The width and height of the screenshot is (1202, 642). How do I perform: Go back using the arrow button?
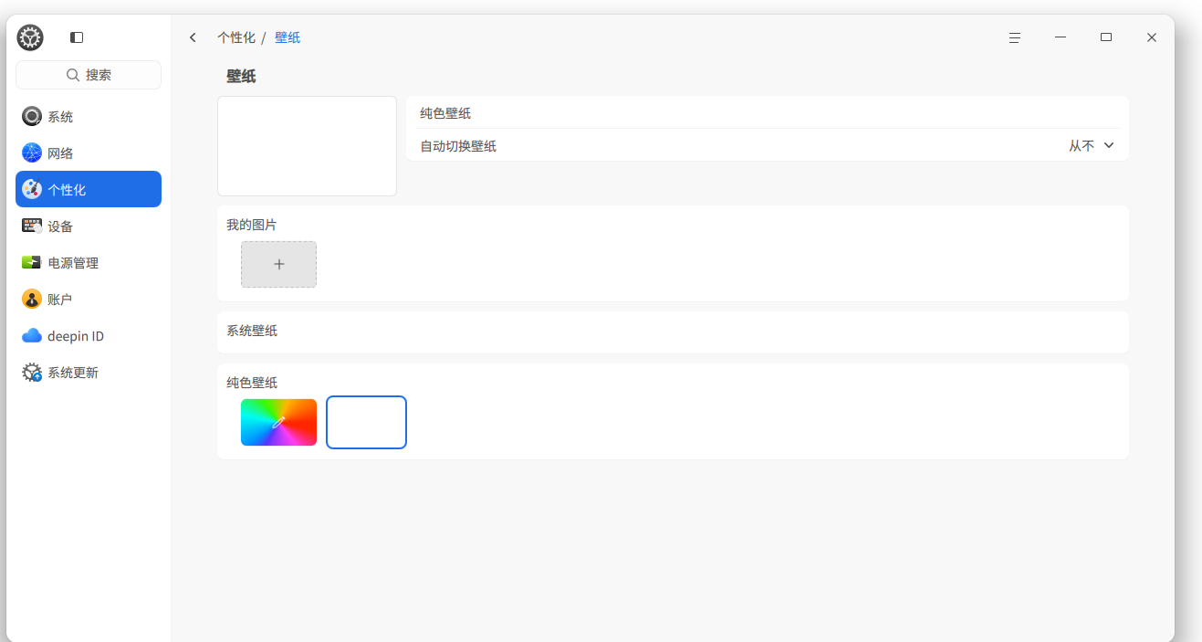click(x=193, y=37)
